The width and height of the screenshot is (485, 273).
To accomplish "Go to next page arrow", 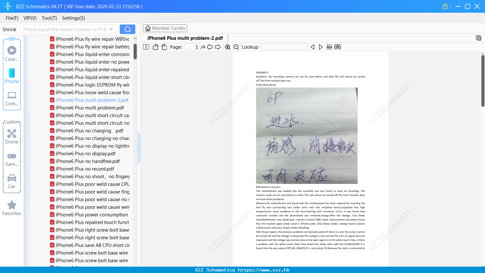I will click(x=218, y=47).
